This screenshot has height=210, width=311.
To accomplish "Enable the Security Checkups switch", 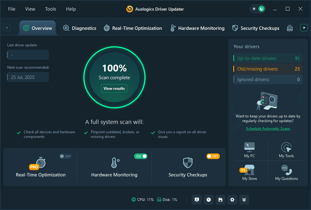I will coord(213,156).
